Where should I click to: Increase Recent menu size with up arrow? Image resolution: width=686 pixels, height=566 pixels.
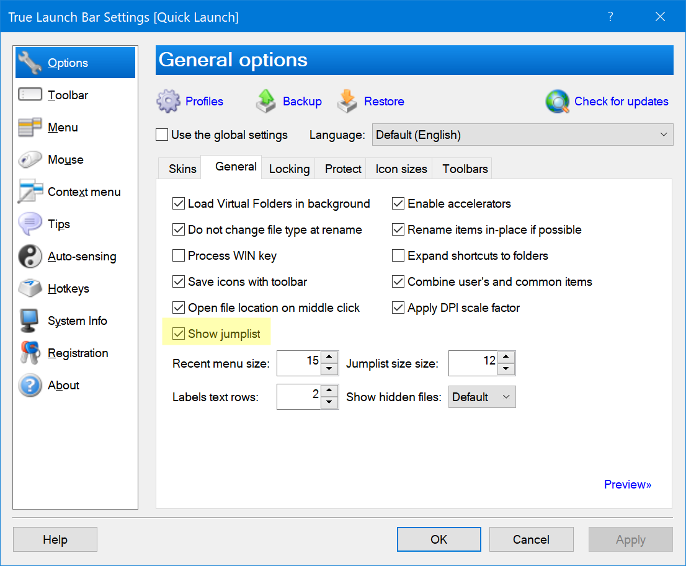coord(330,357)
